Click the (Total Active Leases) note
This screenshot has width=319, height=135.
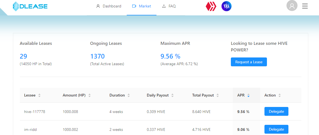107,64
